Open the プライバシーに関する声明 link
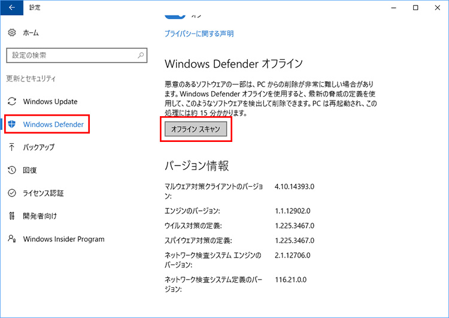Image resolution: width=449 pixels, height=318 pixels. coord(199,34)
